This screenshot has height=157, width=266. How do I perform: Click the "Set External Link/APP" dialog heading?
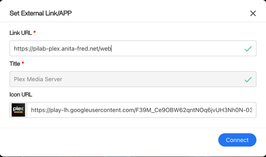(41, 13)
